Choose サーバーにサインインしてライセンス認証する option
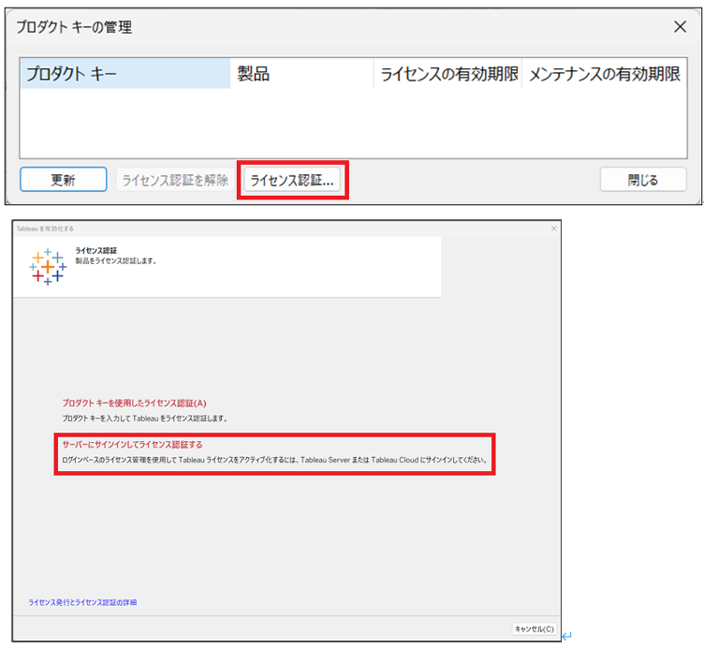 (x=132, y=445)
